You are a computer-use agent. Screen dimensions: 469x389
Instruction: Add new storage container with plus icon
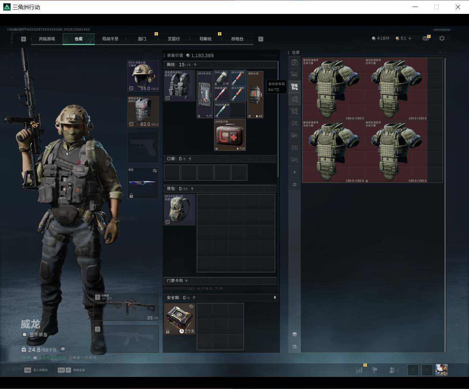pyautogui.click(x=295, y=172)
